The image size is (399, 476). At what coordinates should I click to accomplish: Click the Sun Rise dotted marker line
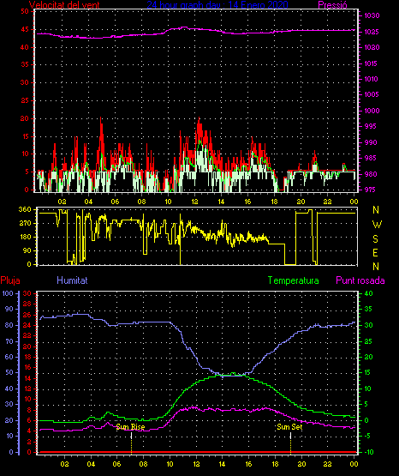(x=131, y=443)
